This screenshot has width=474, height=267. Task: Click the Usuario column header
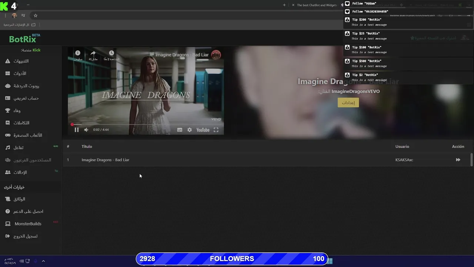pos(402,146)
